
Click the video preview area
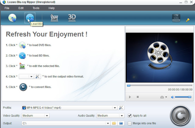tap(160, 57)
